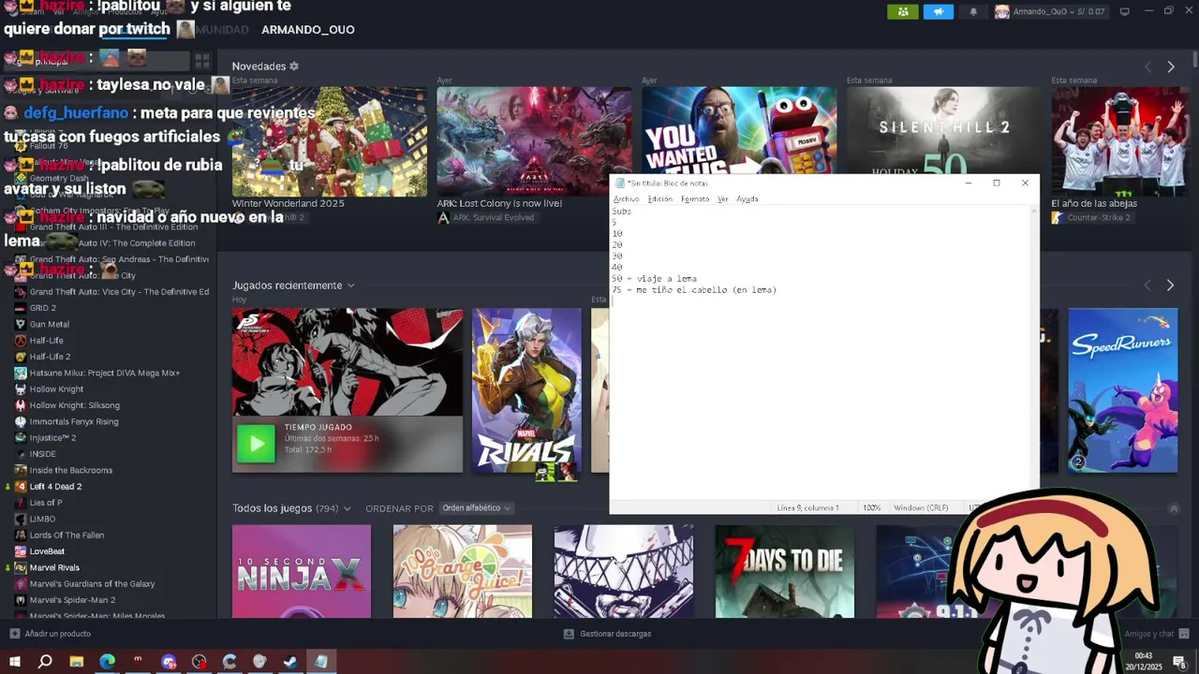Open 7 Days to Die cover

785,571
